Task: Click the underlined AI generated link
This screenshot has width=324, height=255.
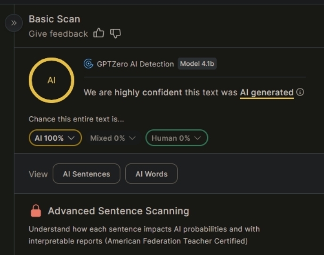Action: pos(267,92)
